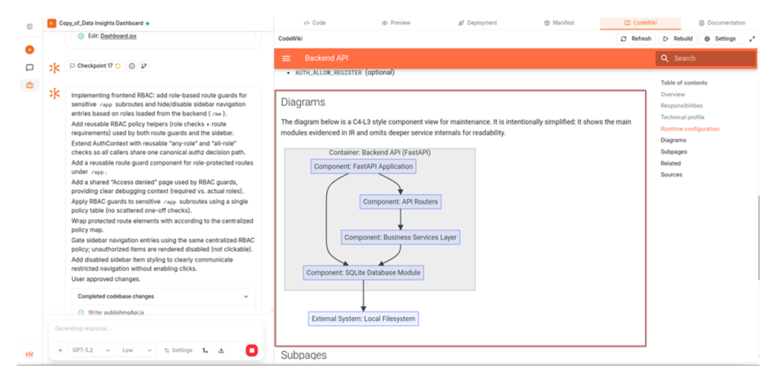The width and height of the screenshot is (777, 383).
Task: Click the Generating response chat input
Action: (x=156, y=329)
